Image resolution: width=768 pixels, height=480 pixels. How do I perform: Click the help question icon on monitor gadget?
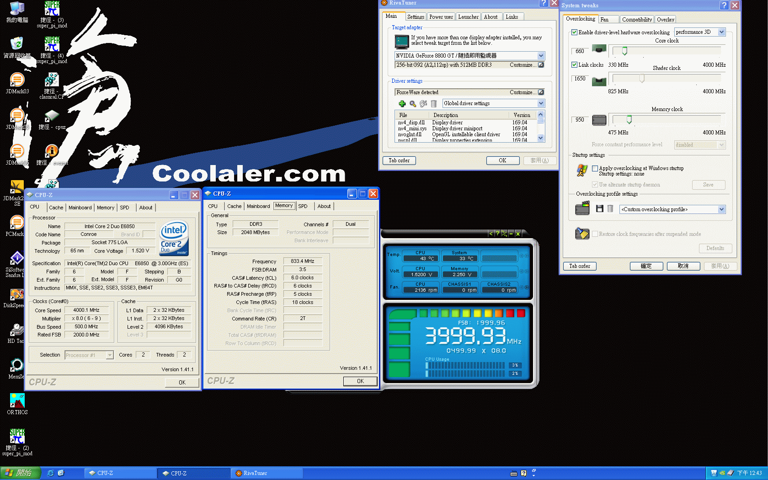[x=497, y=234]
